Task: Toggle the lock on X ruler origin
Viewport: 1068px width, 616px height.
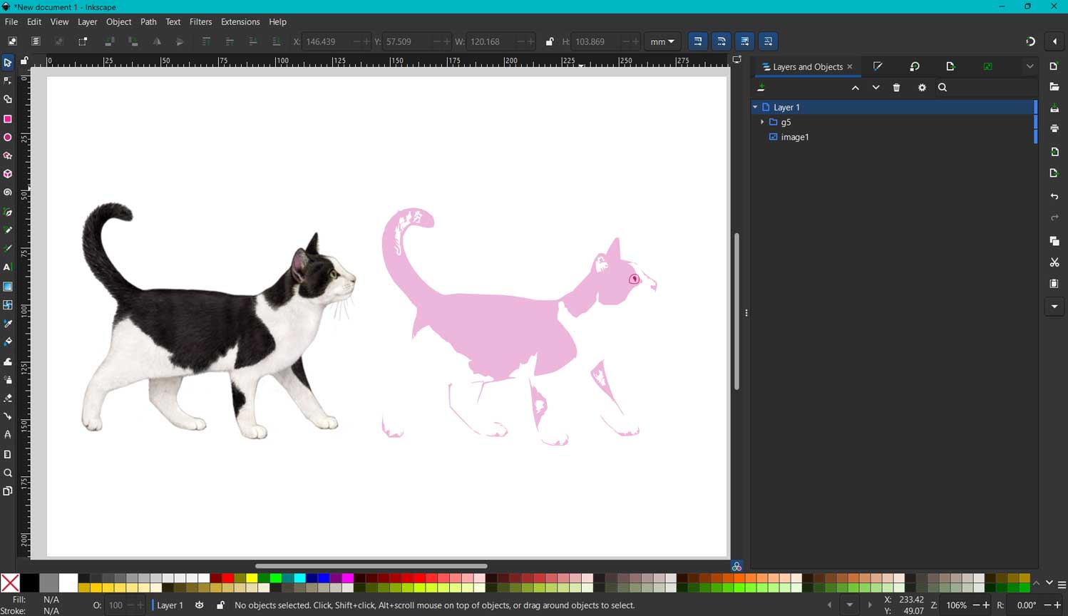Action: pyautogui.click(x=24, y=61)
